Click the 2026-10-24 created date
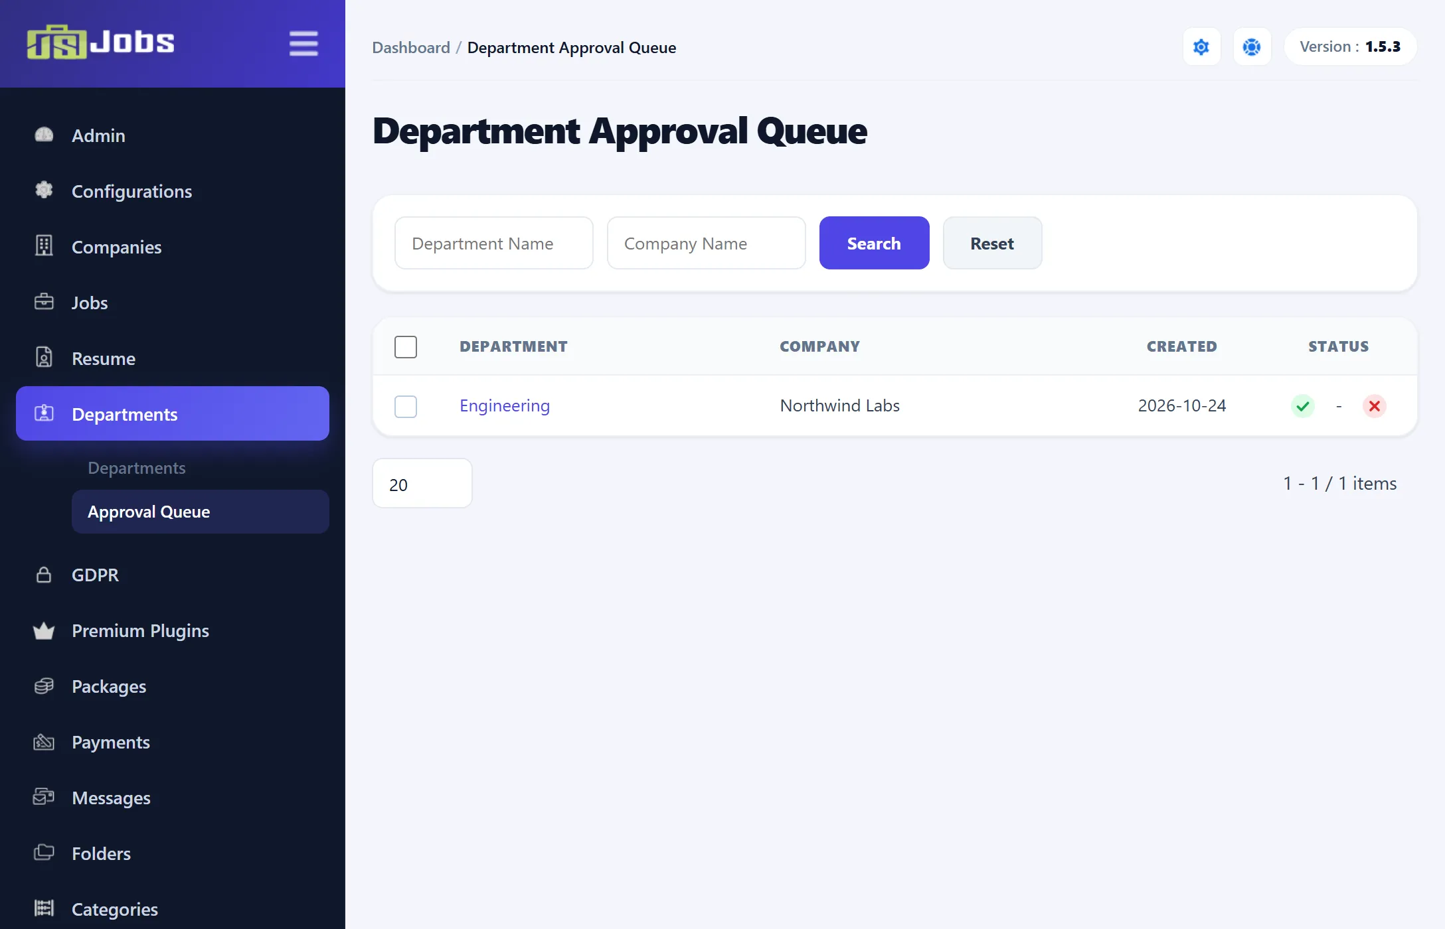1445x929 pixels. [1182, 405]
